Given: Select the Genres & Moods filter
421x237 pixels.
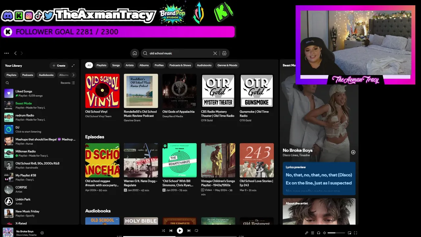Looking at the screenshot, I should click(227, 65).
